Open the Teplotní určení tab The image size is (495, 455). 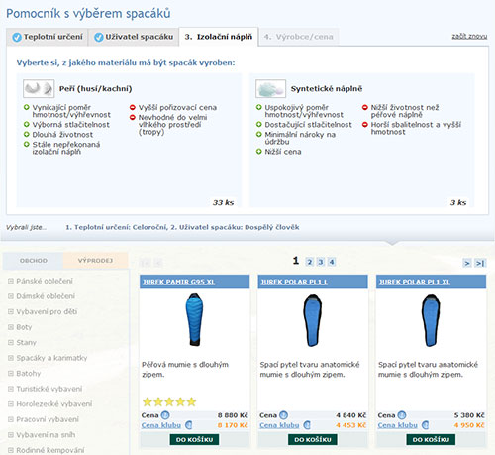[48, 37]
